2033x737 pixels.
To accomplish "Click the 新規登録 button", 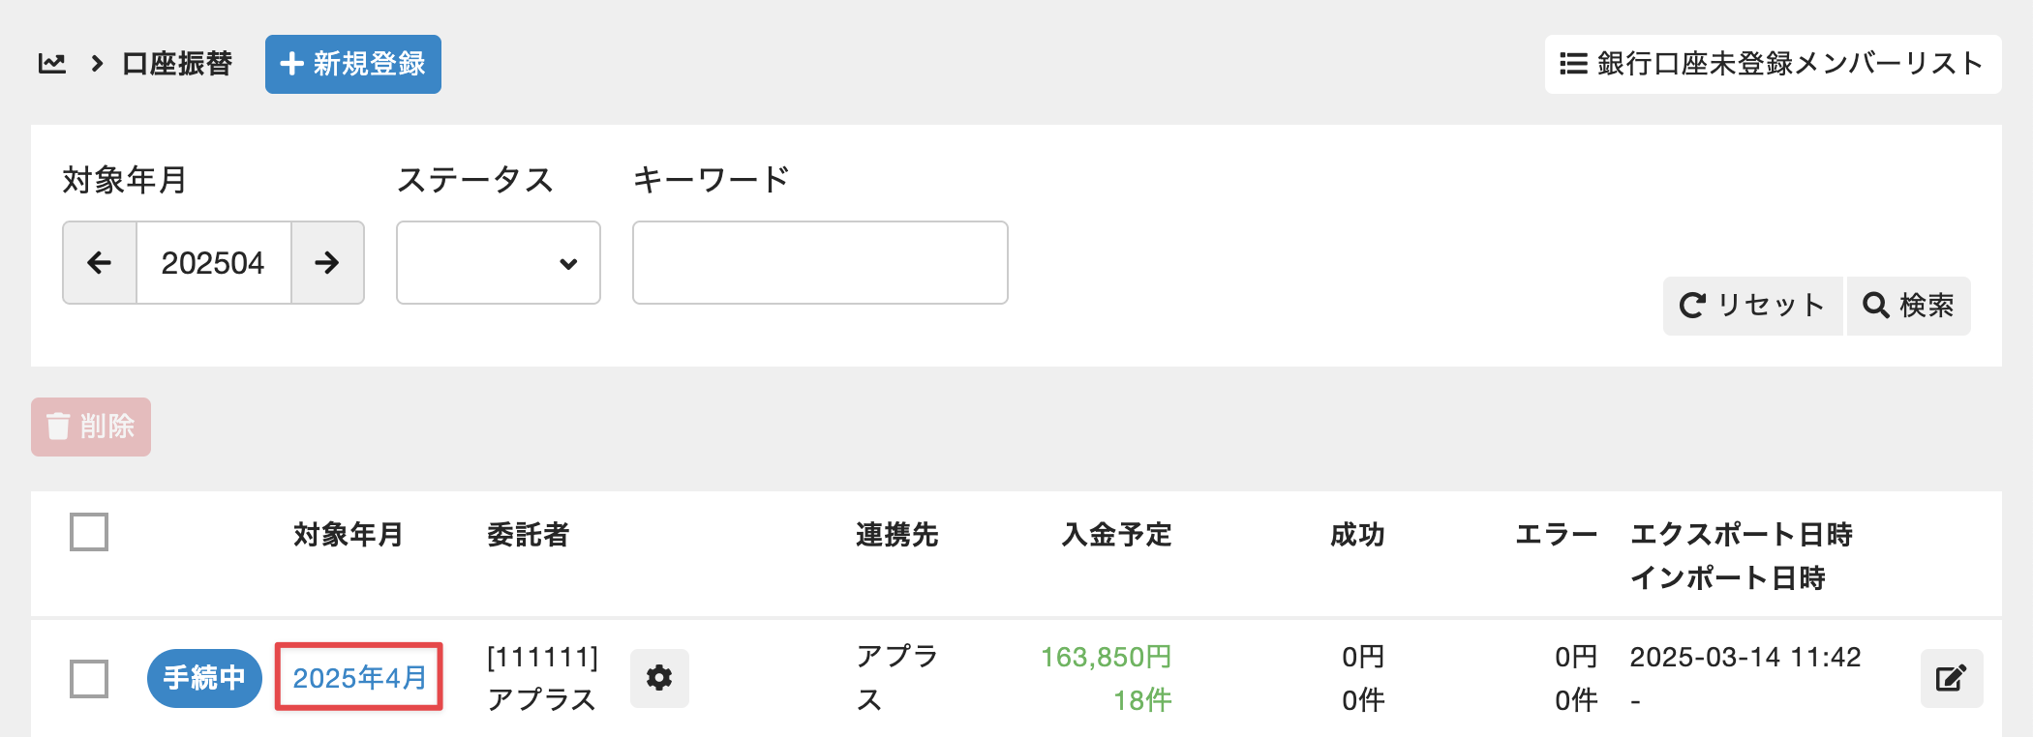I will click(x=353, y=64).
